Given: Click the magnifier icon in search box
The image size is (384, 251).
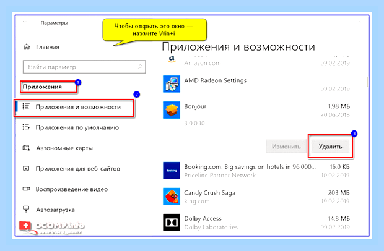Looking at the screenshot, I should [x=140, y=67].
